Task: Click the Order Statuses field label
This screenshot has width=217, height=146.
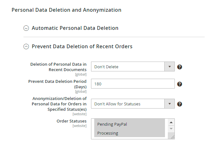Action: coord(71,121)
